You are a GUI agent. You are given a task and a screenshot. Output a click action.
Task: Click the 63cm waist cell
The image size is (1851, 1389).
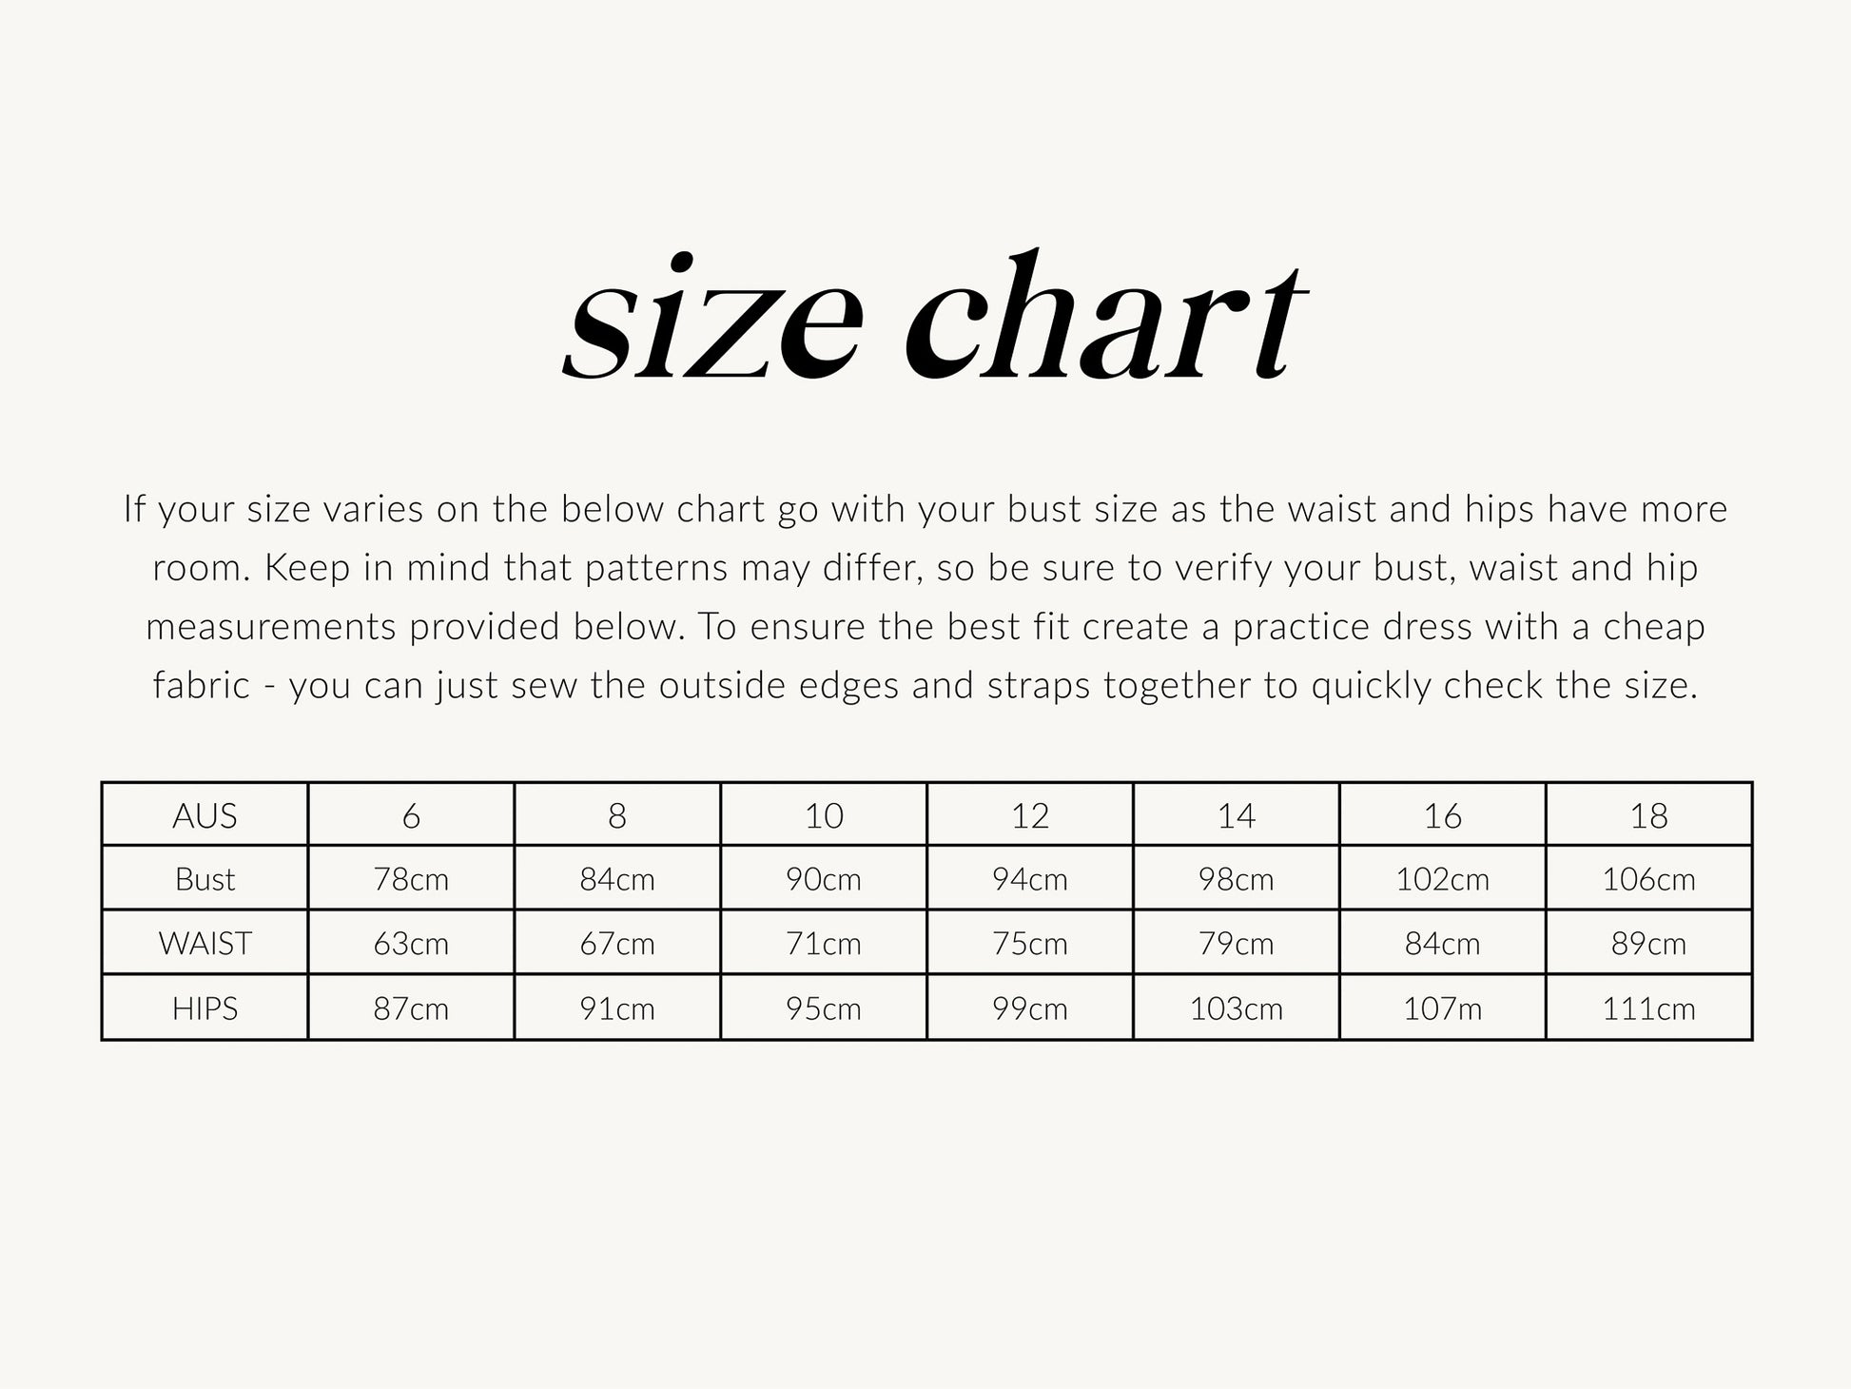pyautogui.click(x=411, y=944)
